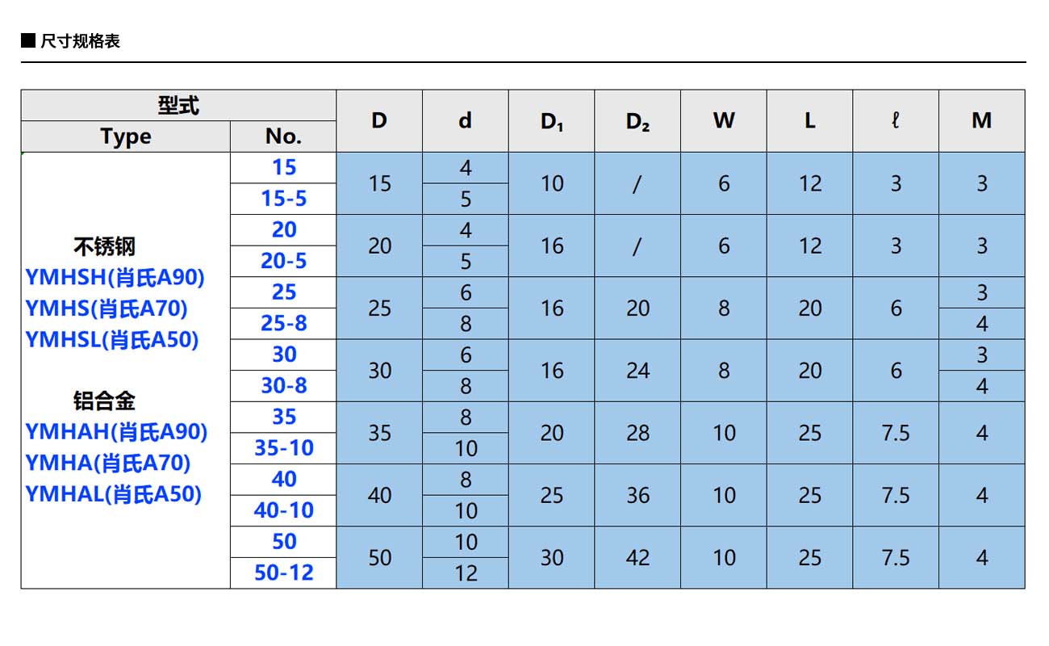Click model number 35-10
This screenshot has height=646, width=1049.
click(x=283, y=448)
